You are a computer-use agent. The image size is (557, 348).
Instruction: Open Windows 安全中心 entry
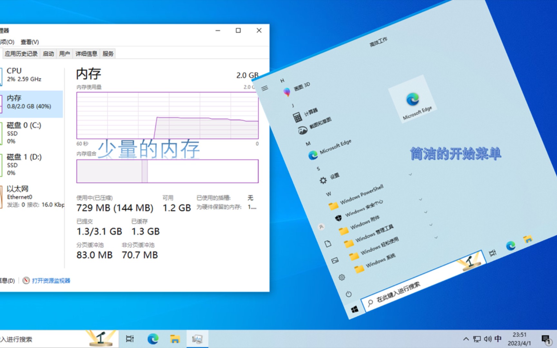[x=358, y=211]
